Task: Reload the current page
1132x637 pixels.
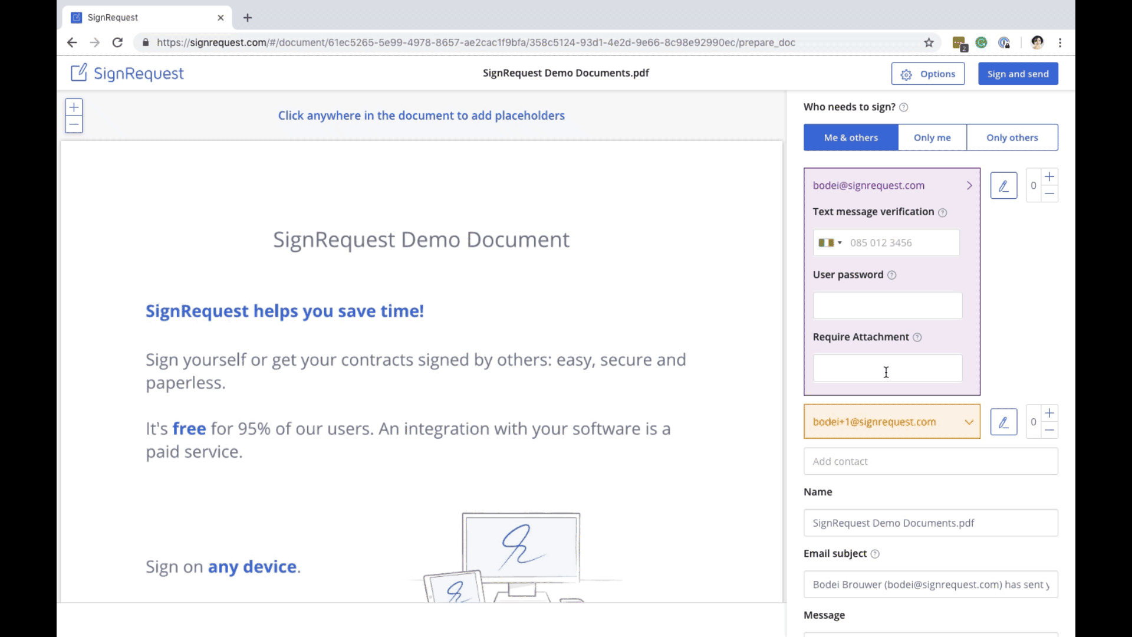Action: pyautogui.click(x=117, y=42)
